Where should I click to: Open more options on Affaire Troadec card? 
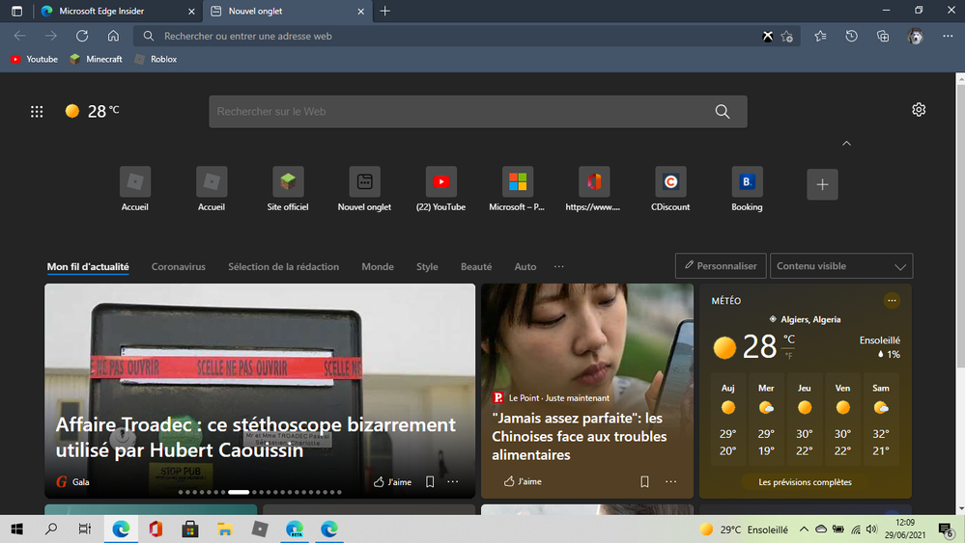tap(453, 482)
